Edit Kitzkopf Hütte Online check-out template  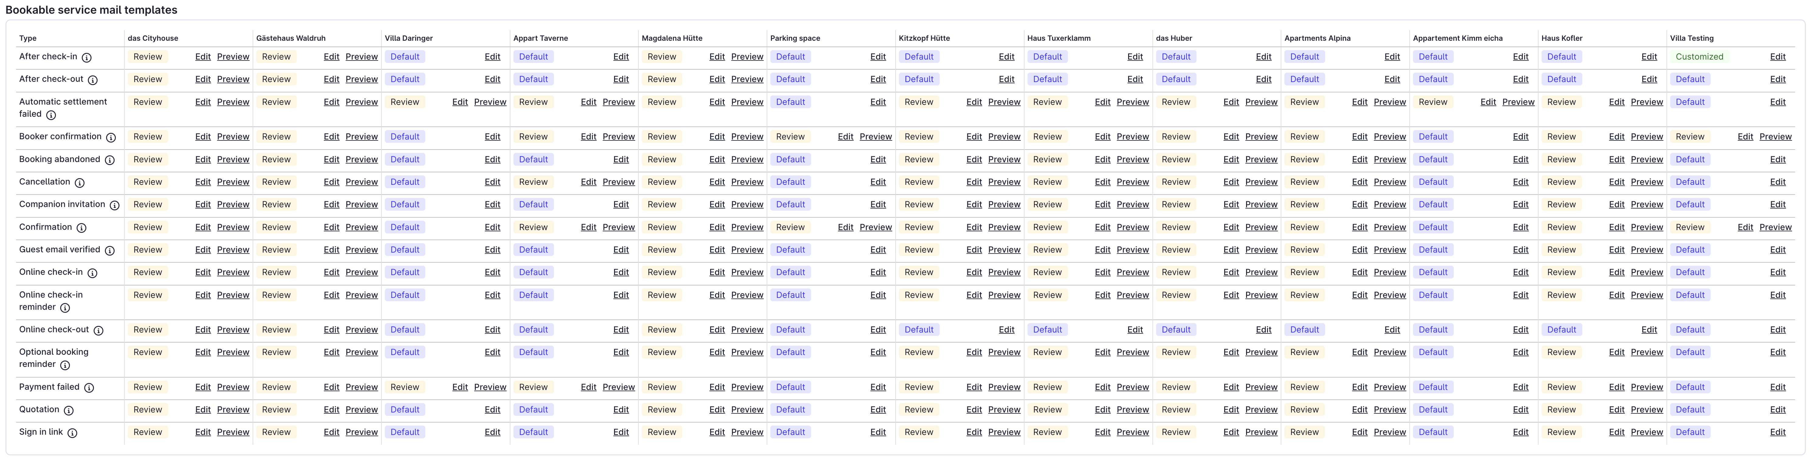1007,330
